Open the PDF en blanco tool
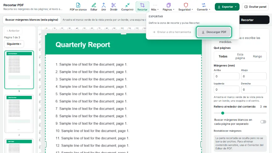272x153 pixels. [x=78, y=7]
